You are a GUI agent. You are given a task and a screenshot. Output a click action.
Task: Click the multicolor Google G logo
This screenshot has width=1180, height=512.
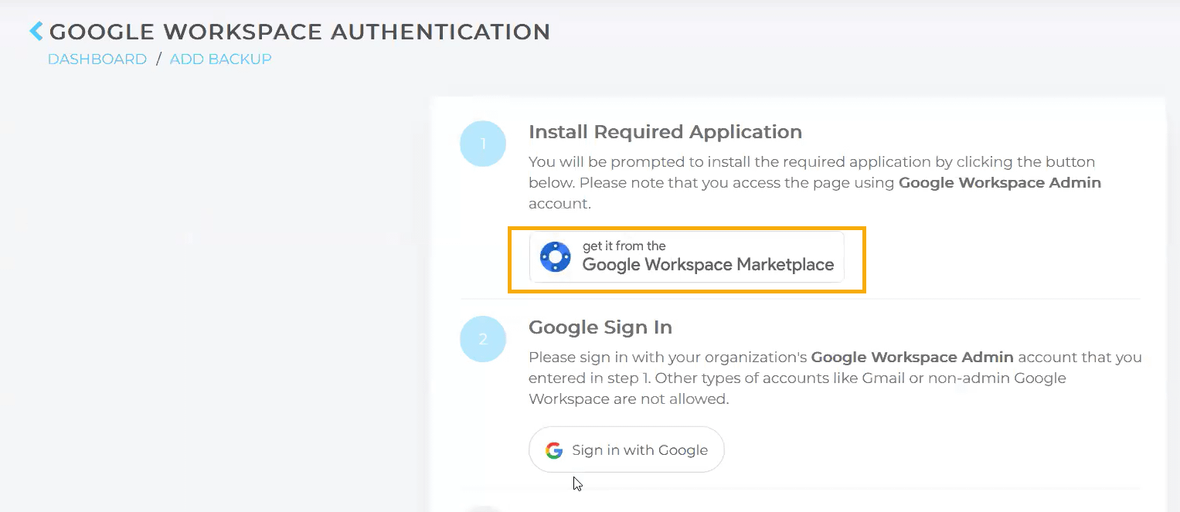(x=553, y=450)
